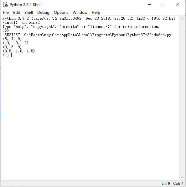Screen dimensions: 186x187
Task: Click the Python IDLE icon in title bar
Action: click(x=6, y=4)
